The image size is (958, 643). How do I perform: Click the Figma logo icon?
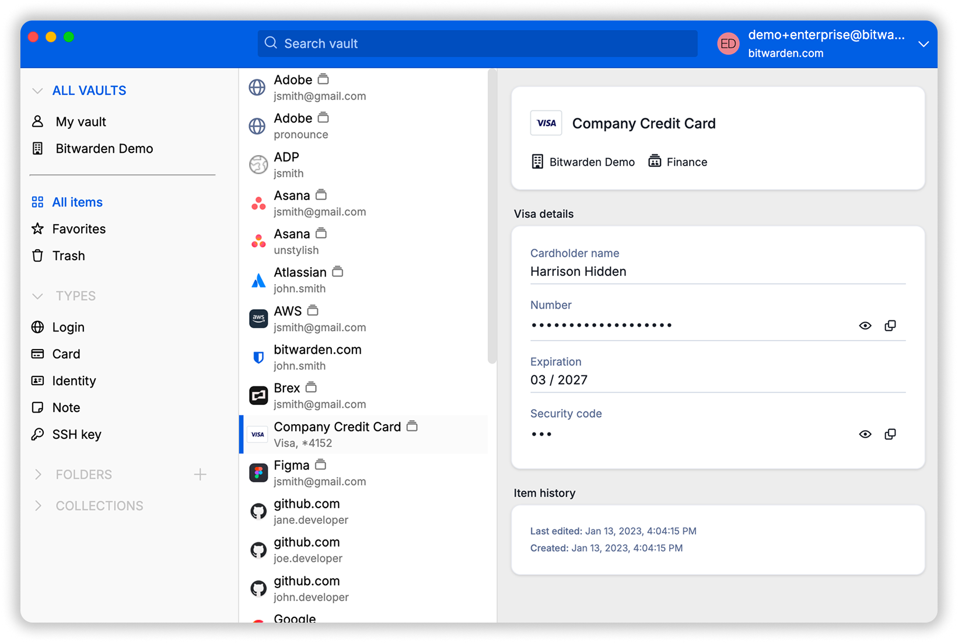point(258,473)
